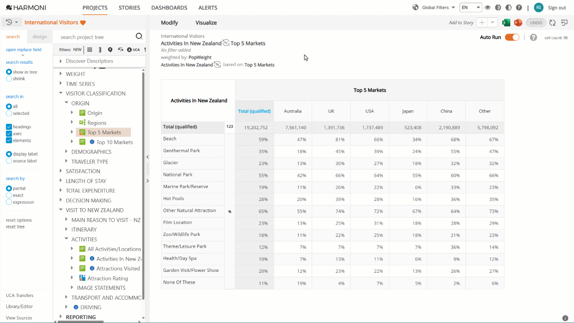Switch to the DASHBOARDS tab
574x323 pixels.
pyautogui.click(x=169, y=8)
